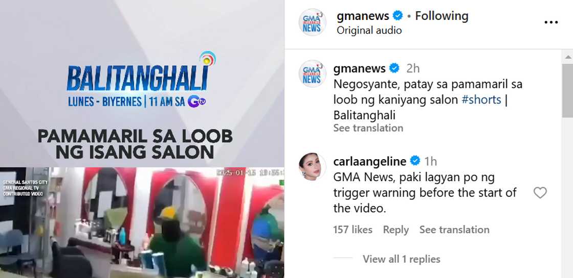Like carlaangeline's comment with the heart icon
The width and height of the screenshot is (573, 278).
(540, 192)
